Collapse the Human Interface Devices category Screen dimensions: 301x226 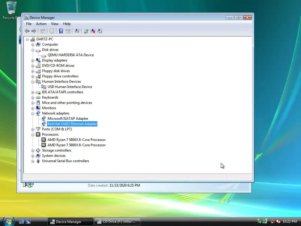click(x=33, y=82)
